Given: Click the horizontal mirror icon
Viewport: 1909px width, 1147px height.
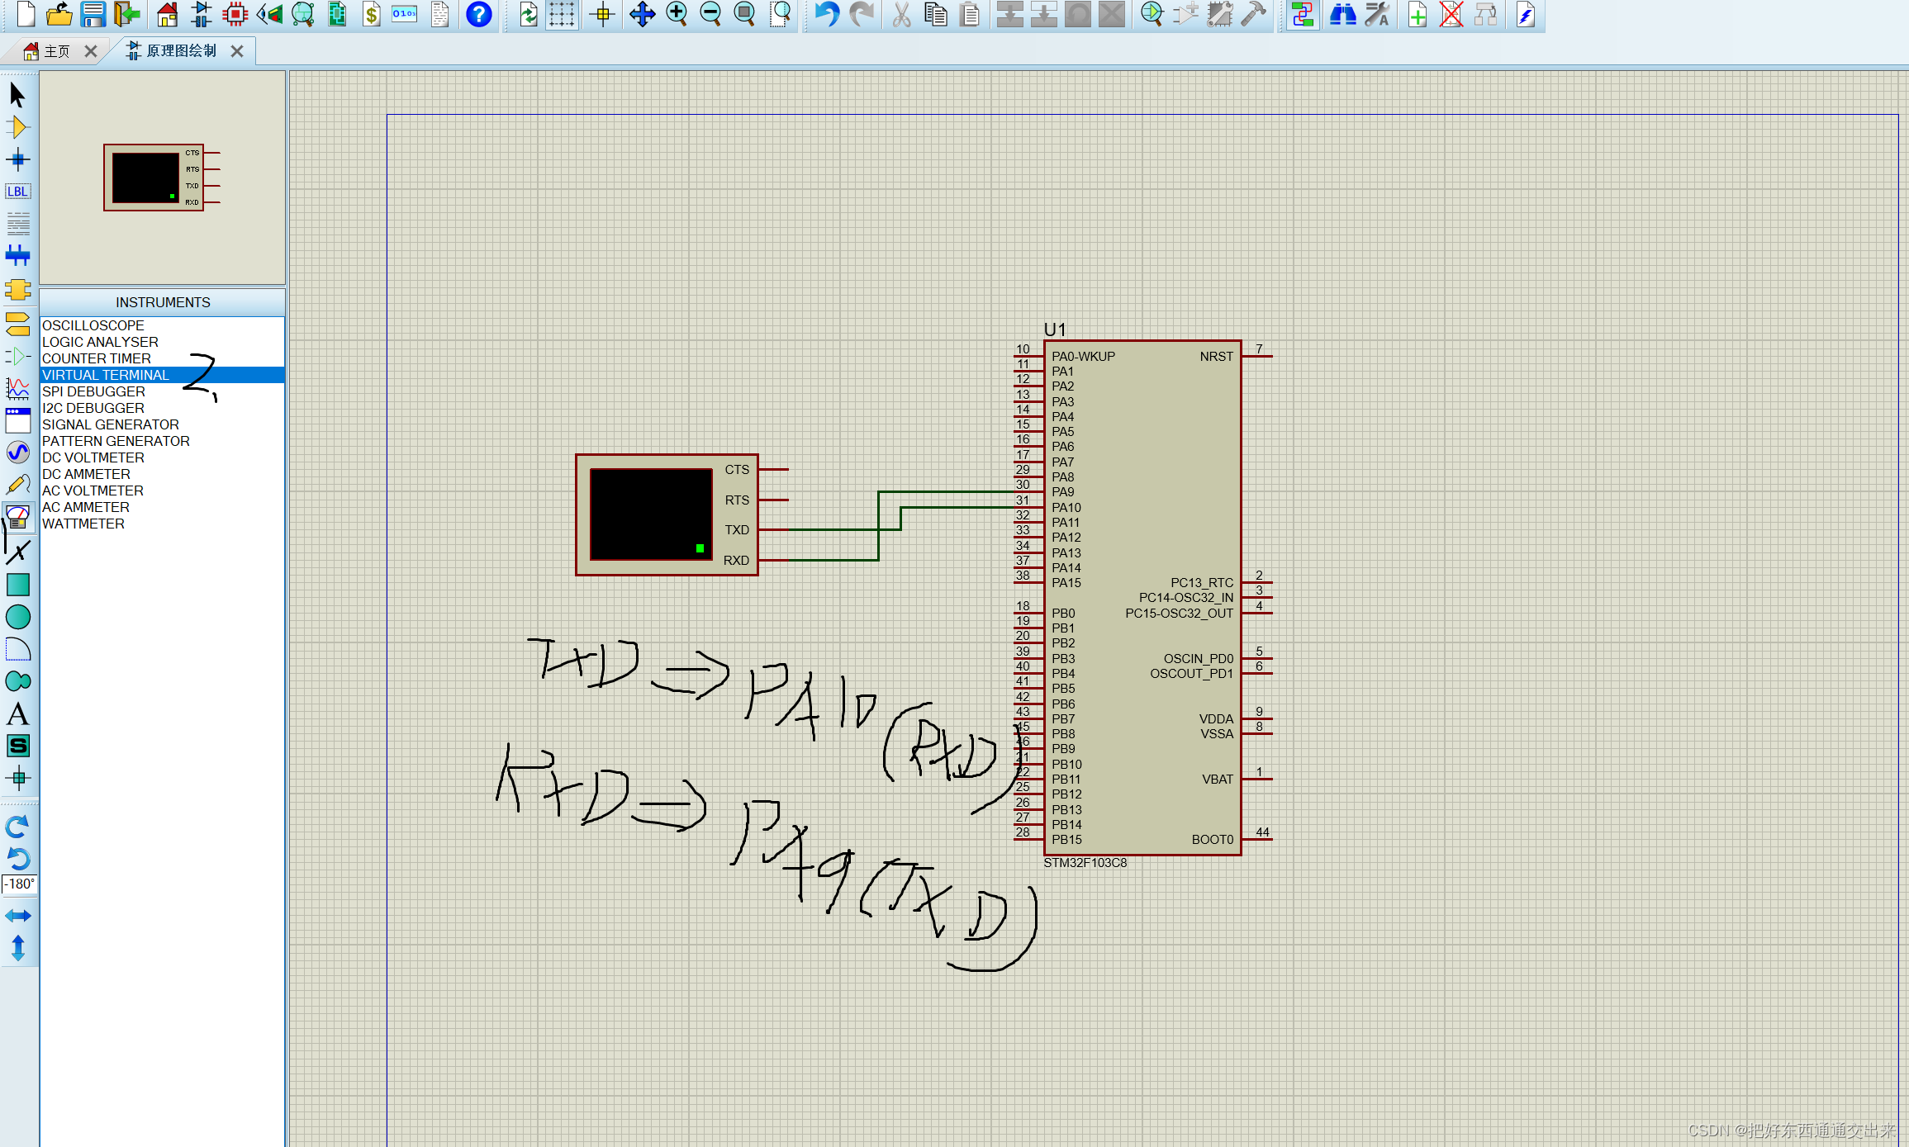Looking at the screenshot, I should click(x=18, y=915).
